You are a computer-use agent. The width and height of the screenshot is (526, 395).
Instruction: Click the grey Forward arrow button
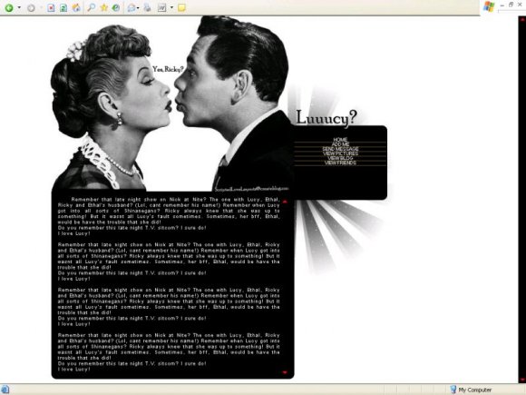click(31, 7)
